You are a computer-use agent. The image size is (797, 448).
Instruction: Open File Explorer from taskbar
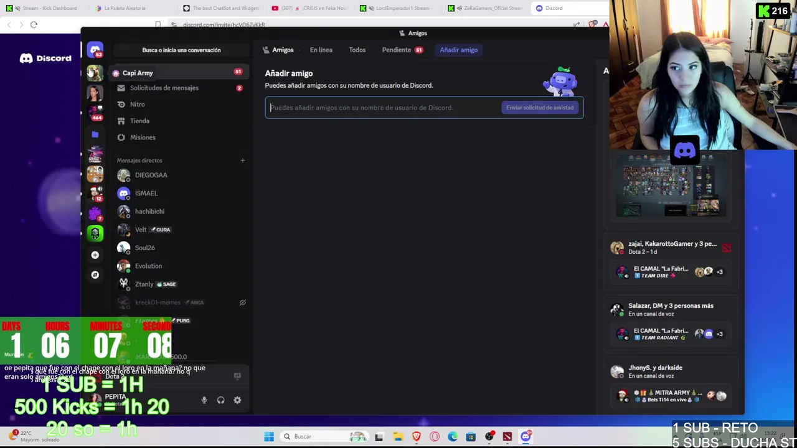pos(398,437)
